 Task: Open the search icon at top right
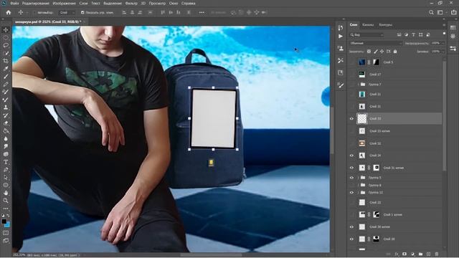point(431,12)
